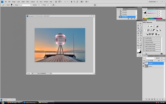Toggle lock all for layer
The width and height of the screenshot is (166, 104).
pyautogui.click(x=152, y=60)
